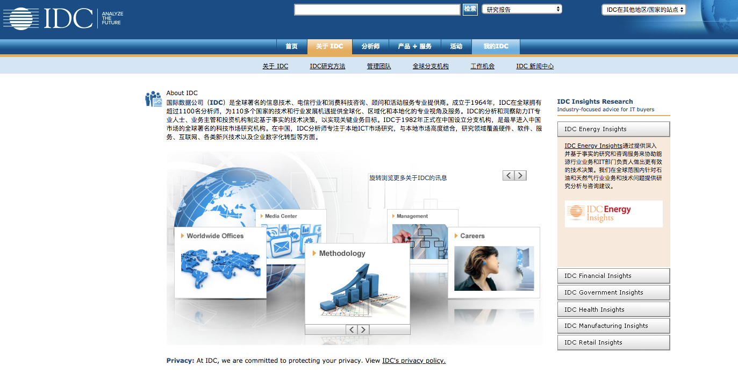The height and width of the screenshot is (387, 738).
Task: Open the 我的IDC tab
Action: click(x=496, y=47)
